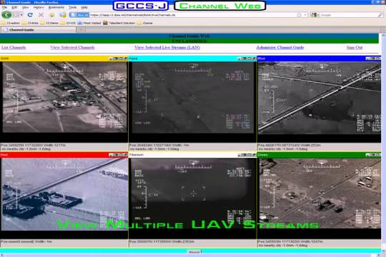Click in the Google search box

pyautogui.click(x=348, y=15)
